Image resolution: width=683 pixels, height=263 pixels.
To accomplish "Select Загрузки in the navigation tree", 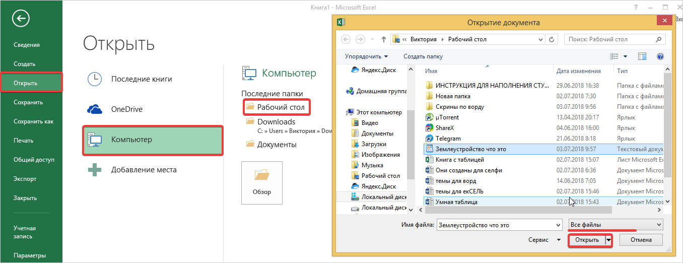I will pos(374,144).
